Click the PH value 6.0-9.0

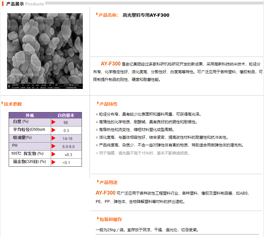(x=68, y=147)
